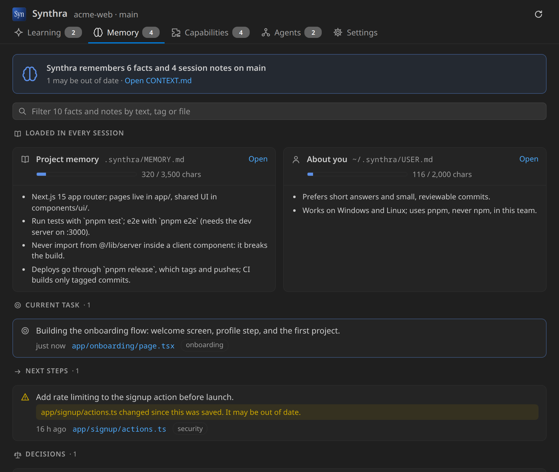This screenshot has height=472, width=559.
Task: Click target icon in onboarding task card
Action: coord(25,331)
